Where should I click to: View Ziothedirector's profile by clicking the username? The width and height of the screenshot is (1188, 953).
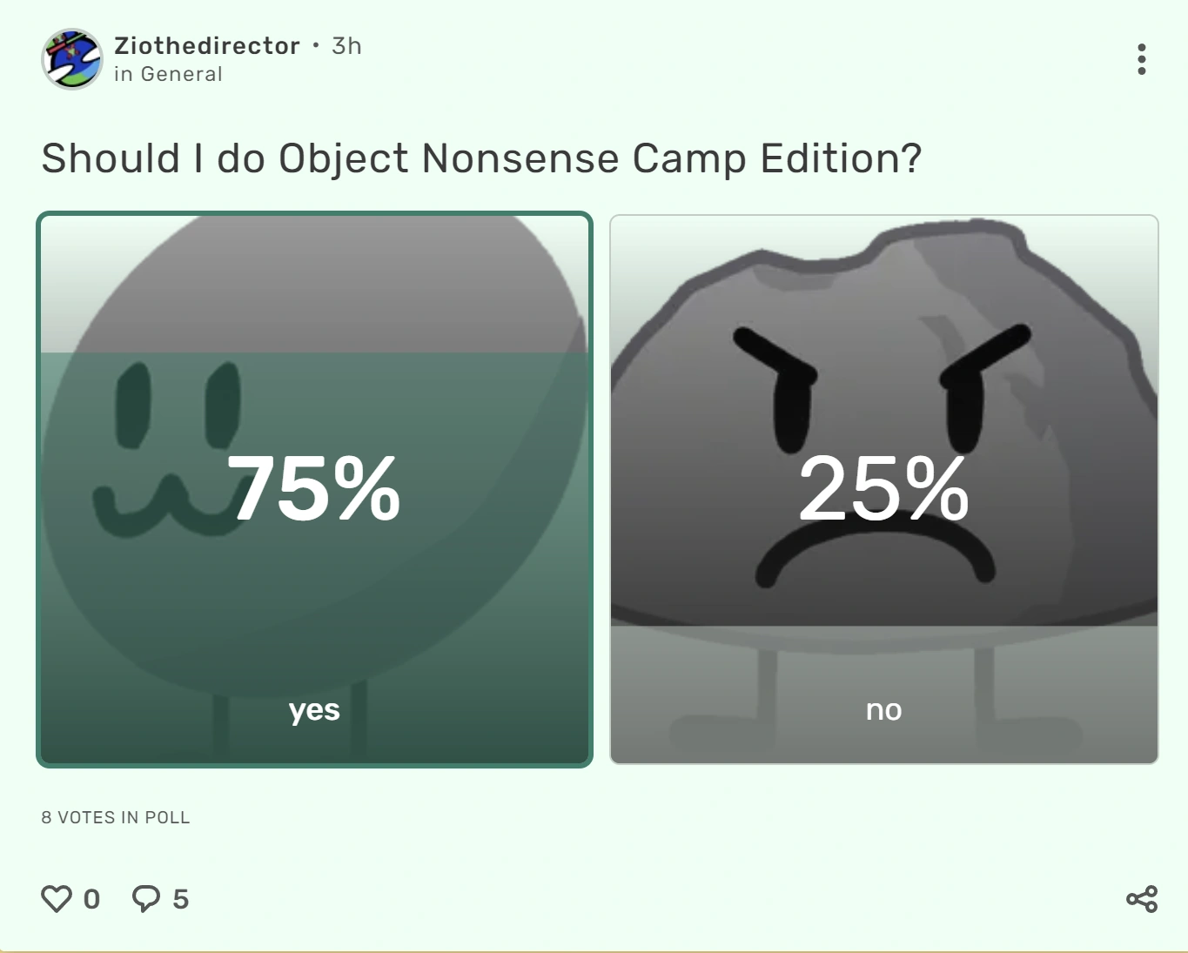205,46
